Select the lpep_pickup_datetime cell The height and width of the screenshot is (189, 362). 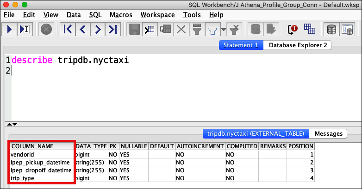point(40,163)
